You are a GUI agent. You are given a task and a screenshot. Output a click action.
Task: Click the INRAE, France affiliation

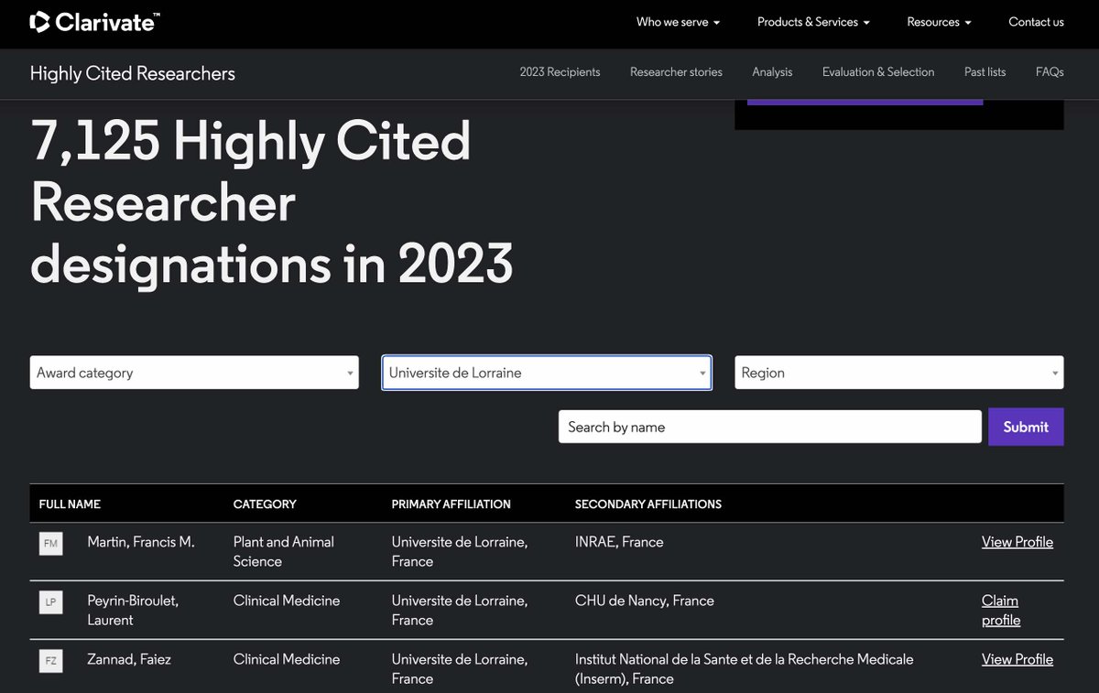point(619,542)
